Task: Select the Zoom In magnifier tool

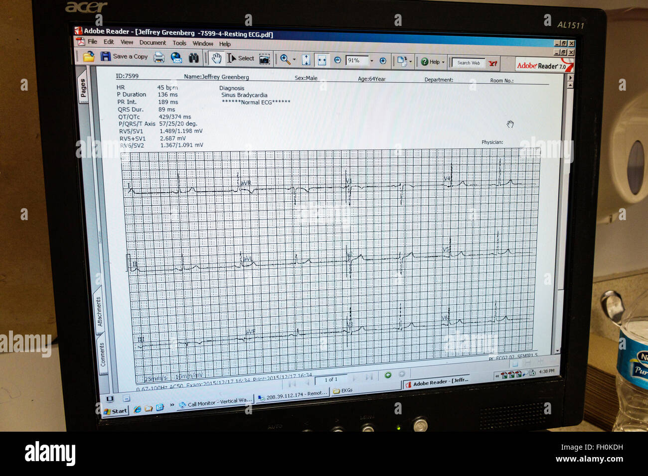Action: click(285, 59)
